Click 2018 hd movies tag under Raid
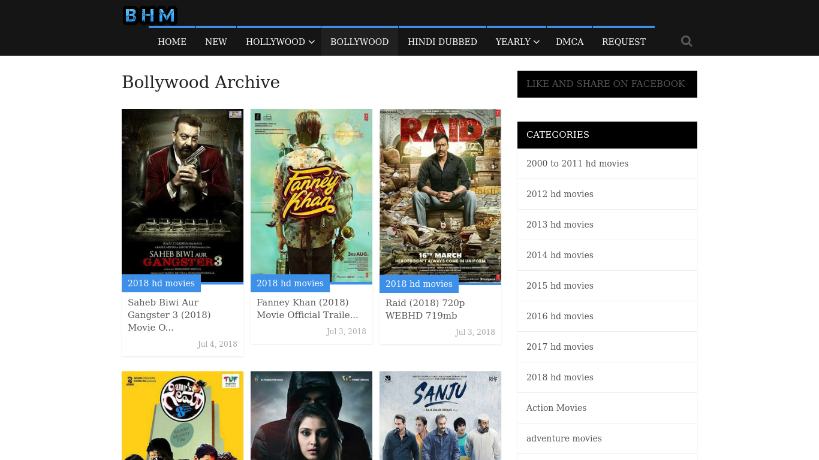Screen dimensions: 819x460 (x=419, y=284)
